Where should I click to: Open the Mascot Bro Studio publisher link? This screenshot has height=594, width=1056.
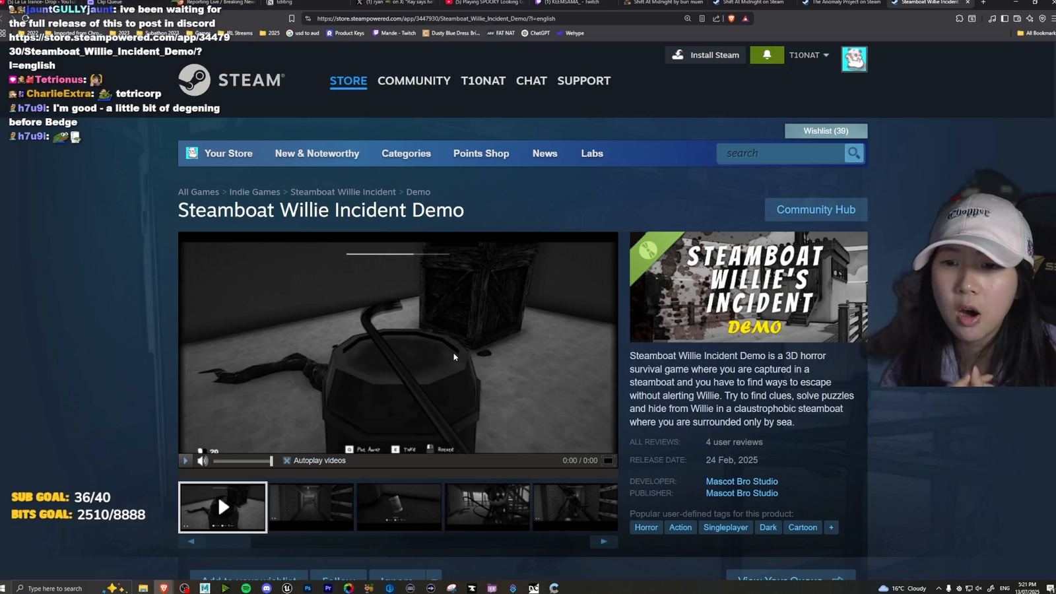click(x=742, y=493)
